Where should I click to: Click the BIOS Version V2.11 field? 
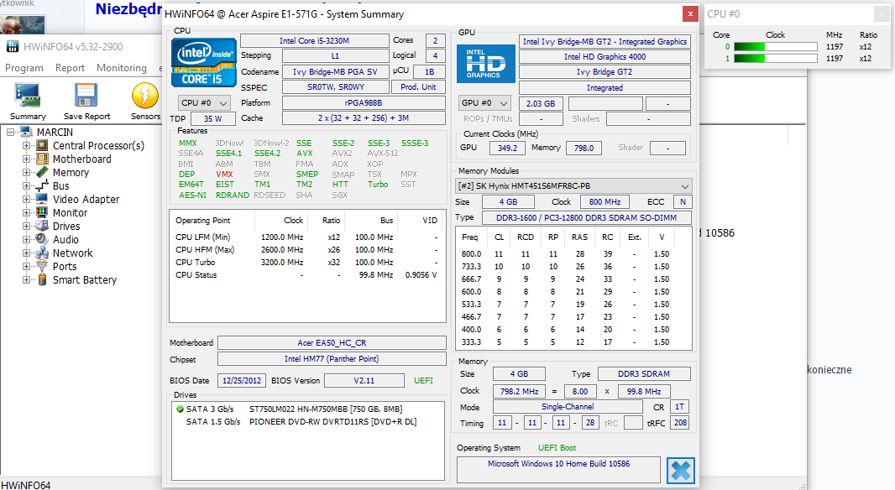tap(364, 380)
